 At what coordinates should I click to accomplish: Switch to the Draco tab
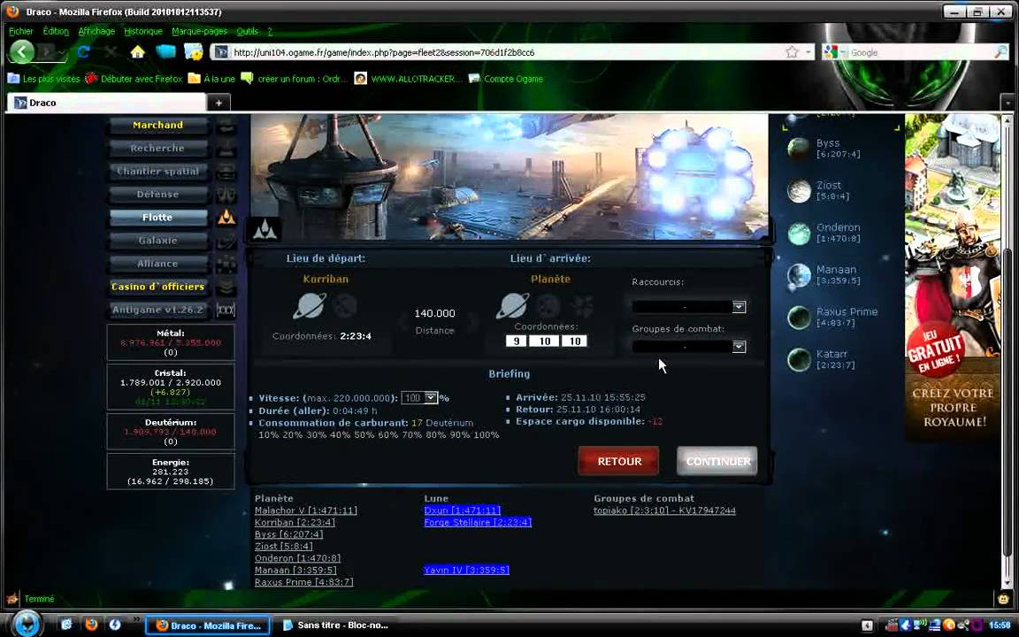(x=106, y=103)
